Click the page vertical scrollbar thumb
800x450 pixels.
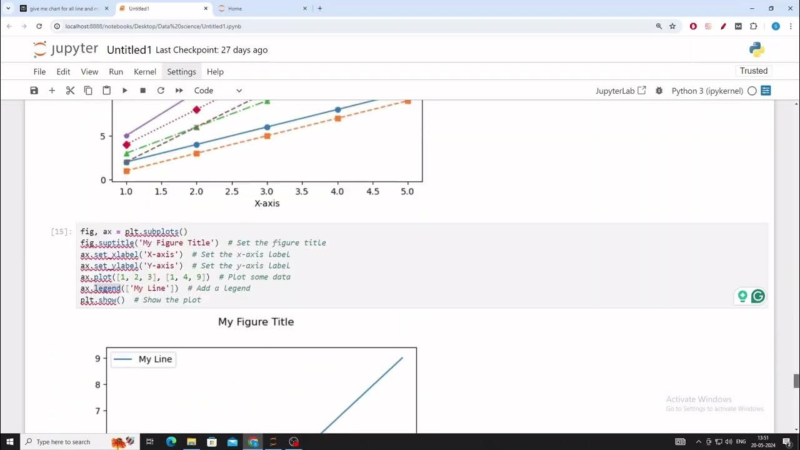click(x=796, y=381)
